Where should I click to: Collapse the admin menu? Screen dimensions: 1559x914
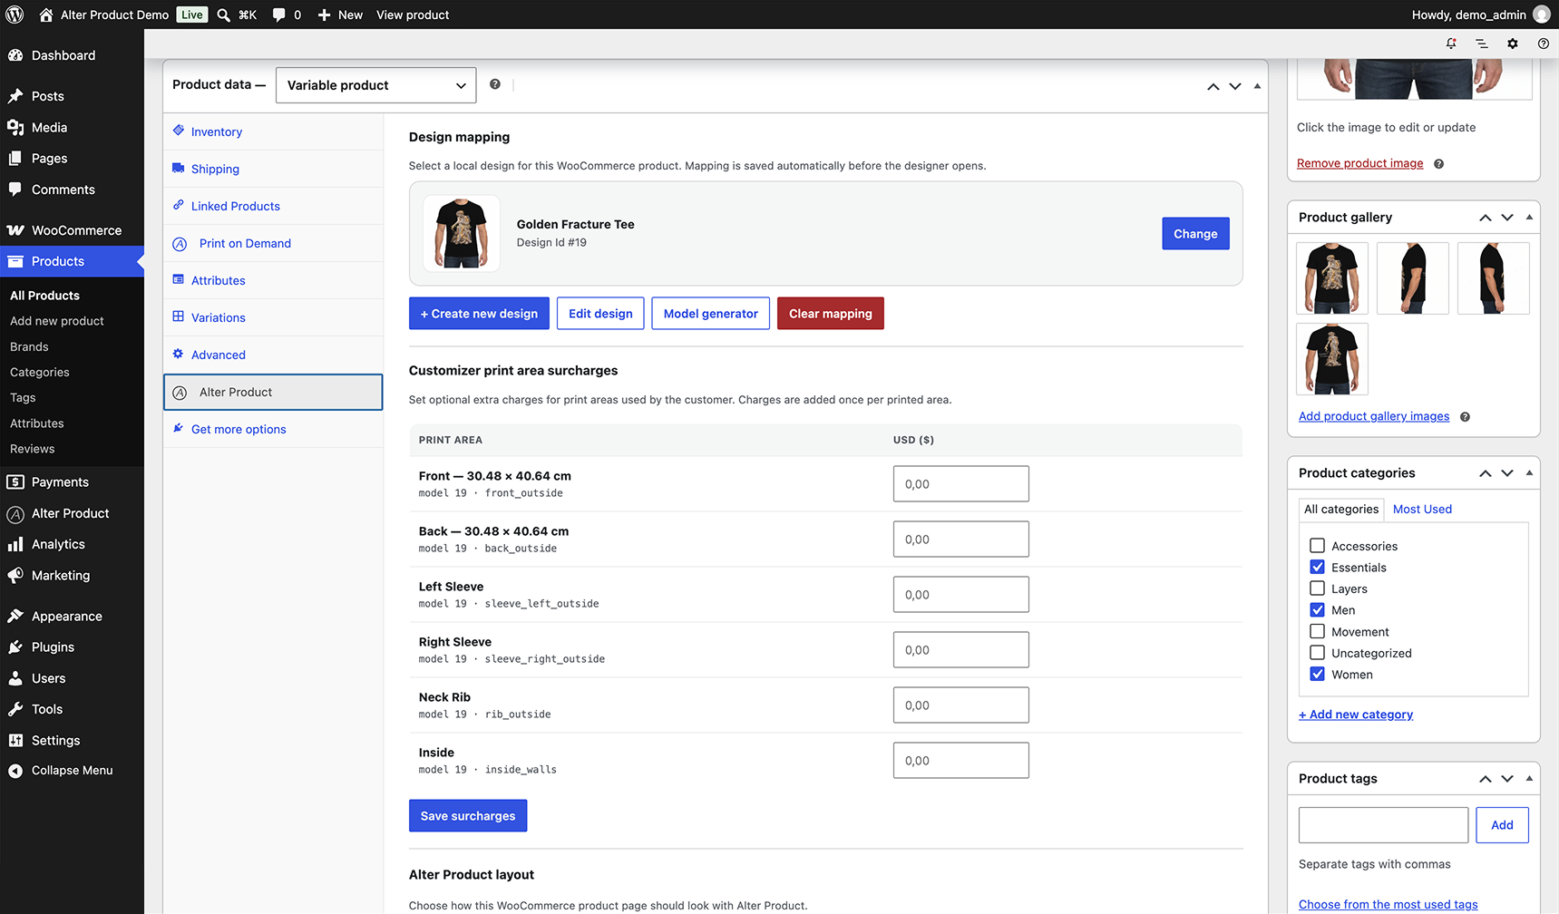tap(72, 771)
